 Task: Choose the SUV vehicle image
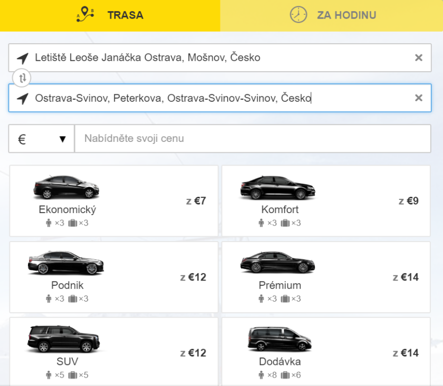click(63, 339)
